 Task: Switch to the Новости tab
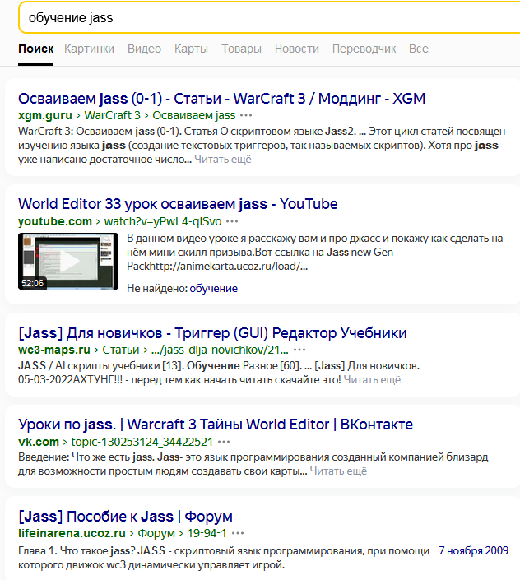(x=297, y=49)
